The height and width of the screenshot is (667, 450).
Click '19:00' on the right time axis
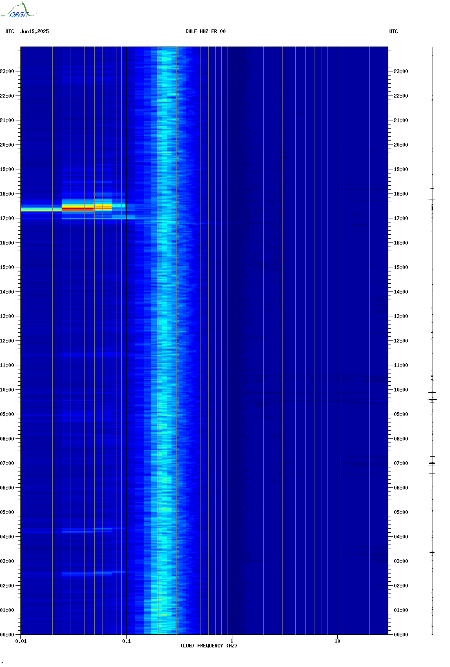pyautogui.click(x=401, y=169)
